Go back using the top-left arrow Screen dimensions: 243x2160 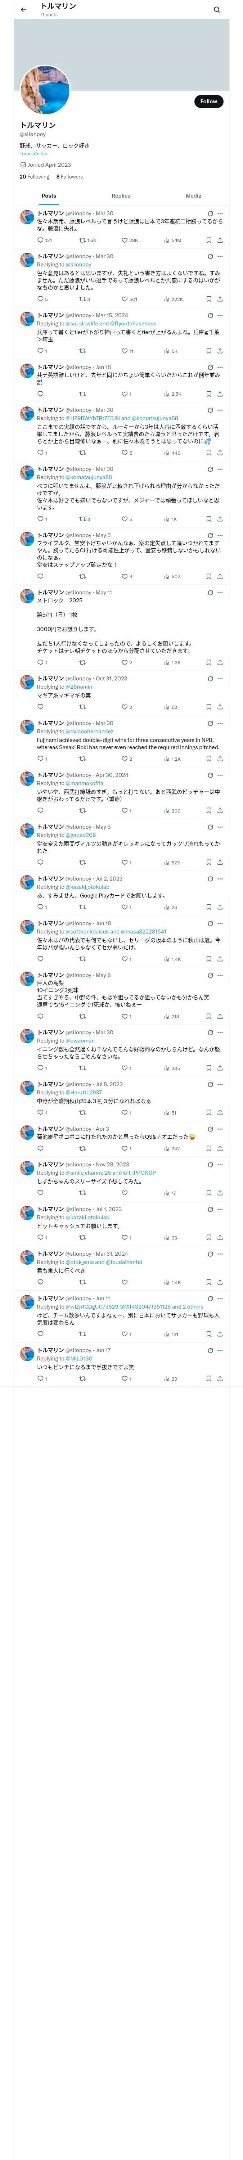[23, 10]
